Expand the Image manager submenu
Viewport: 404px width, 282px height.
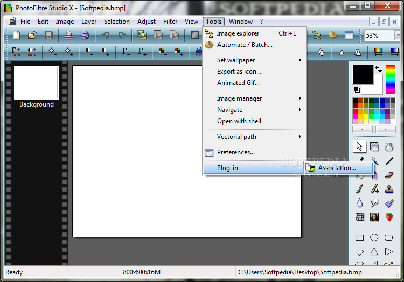pyautogui.click(x=254, y=98)
